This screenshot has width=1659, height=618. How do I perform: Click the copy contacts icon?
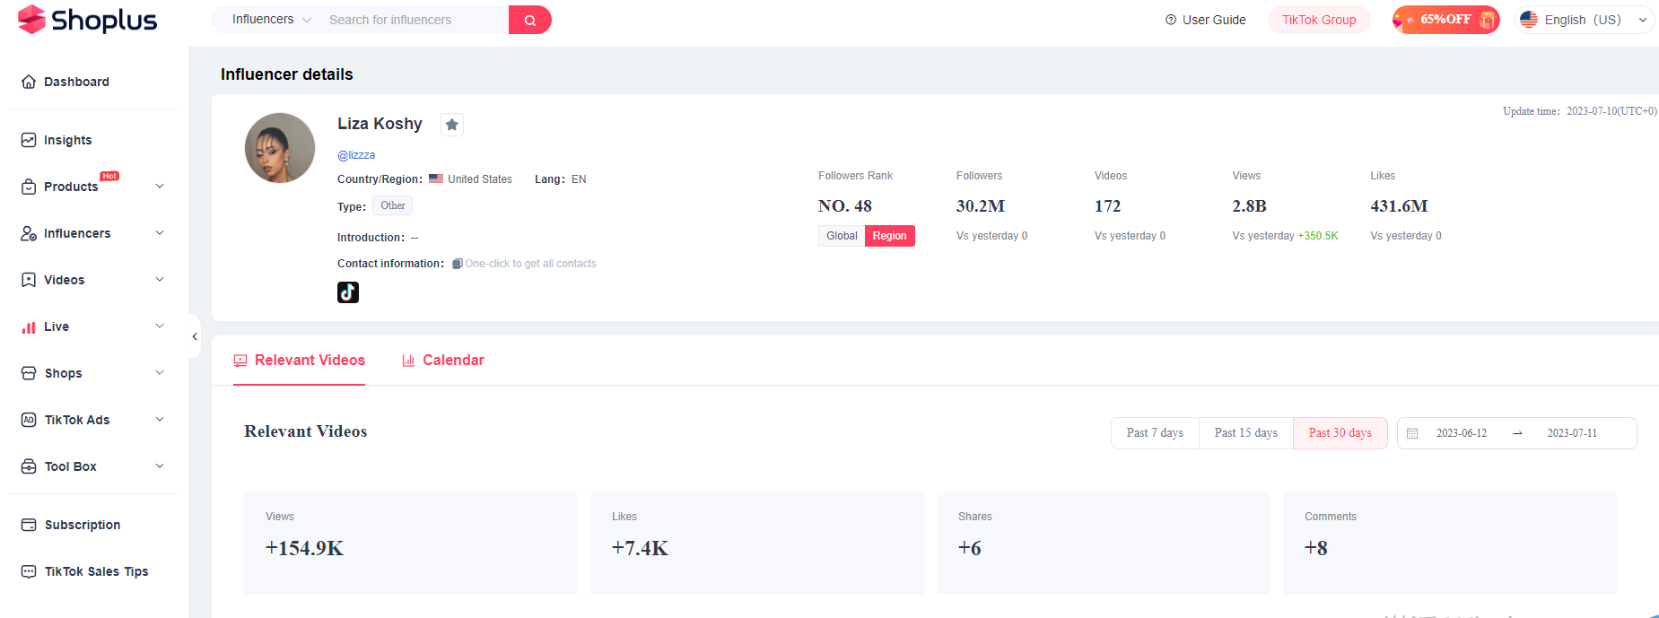click(458, 264)
